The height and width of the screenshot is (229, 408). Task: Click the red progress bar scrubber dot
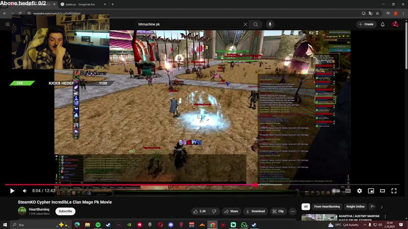click(x=256, y=184)
